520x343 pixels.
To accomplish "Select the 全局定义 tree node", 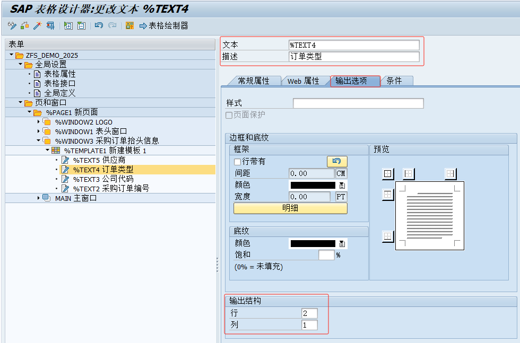I will click(59, 93).
